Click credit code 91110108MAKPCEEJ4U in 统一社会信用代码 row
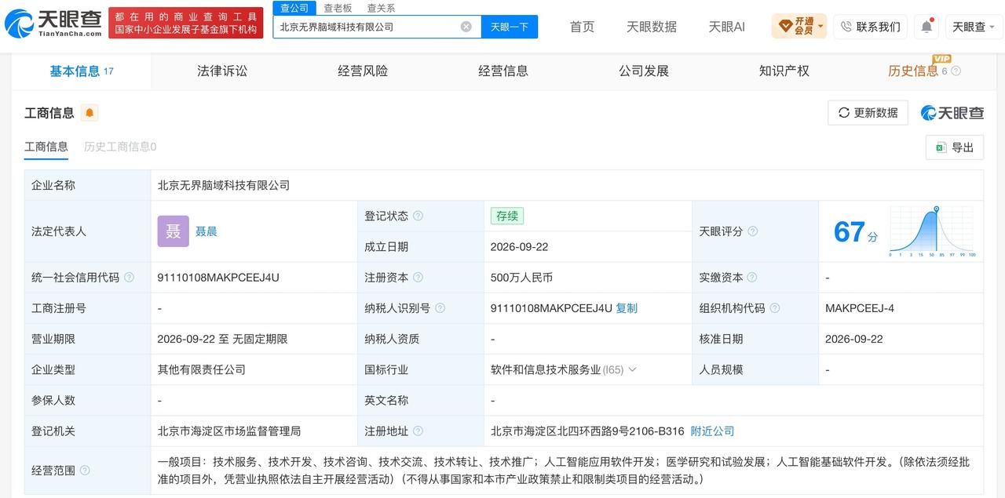The height and width of the screenshot is (498, 1005). click(x=218, y=278)
